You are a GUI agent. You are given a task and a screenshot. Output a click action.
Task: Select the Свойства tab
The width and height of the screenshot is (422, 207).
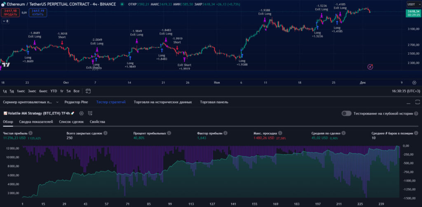coord(97,122)
